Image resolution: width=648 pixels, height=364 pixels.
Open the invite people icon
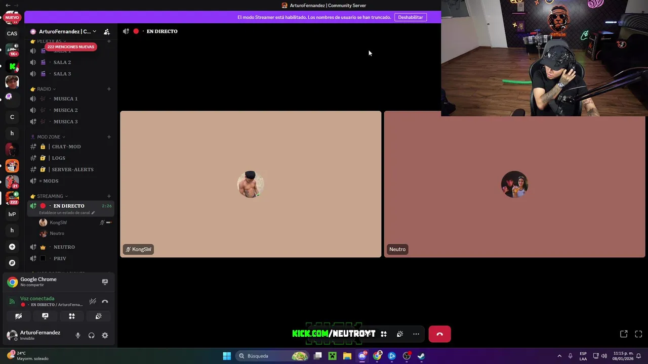[x=107, y=31]
